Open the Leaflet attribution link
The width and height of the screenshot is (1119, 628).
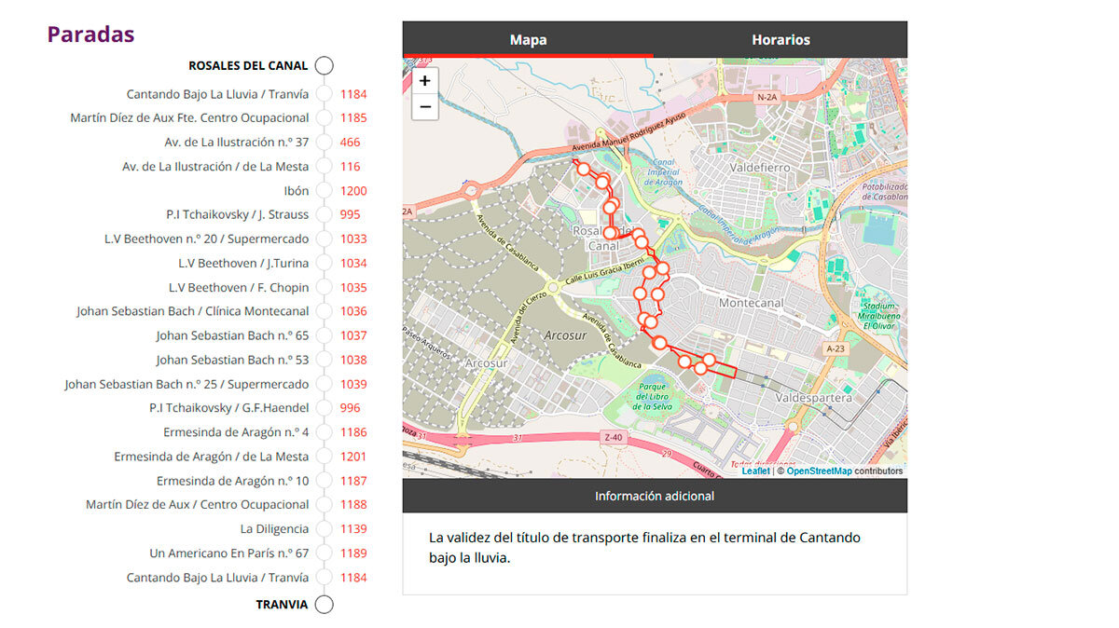pyautogui.click(x=755, y=471)
